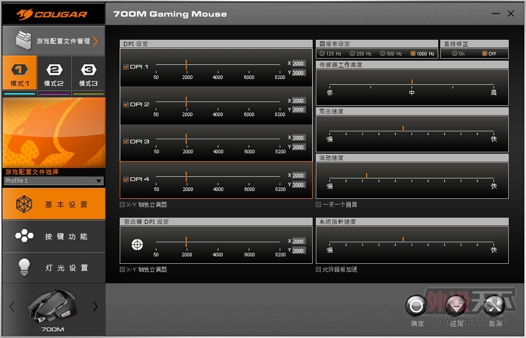Enable scroll one screen at a time (一次一个画面)
This screenshot has width=526, height=338.
point(318,205)
